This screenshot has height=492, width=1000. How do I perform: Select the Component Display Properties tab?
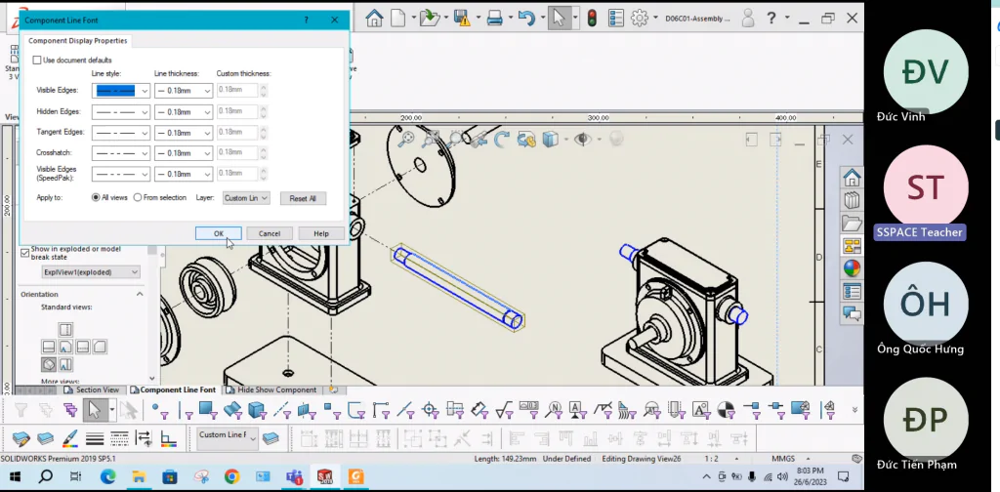coord(78,41)
